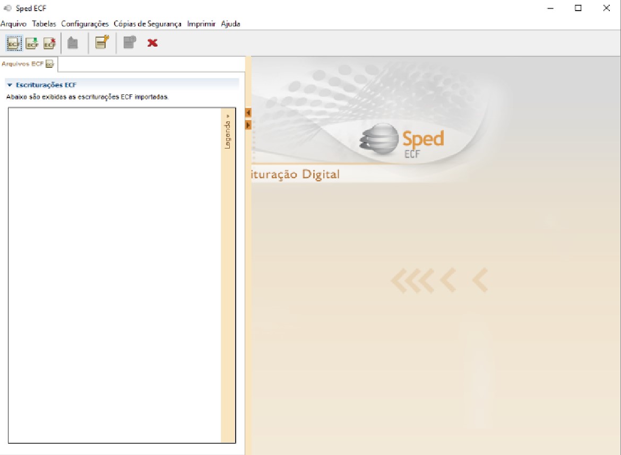The height and width of the screenshot is (455, 621).
Task: Click the right-pointing panel expand arrow
Action: click(x=248, y=125)
